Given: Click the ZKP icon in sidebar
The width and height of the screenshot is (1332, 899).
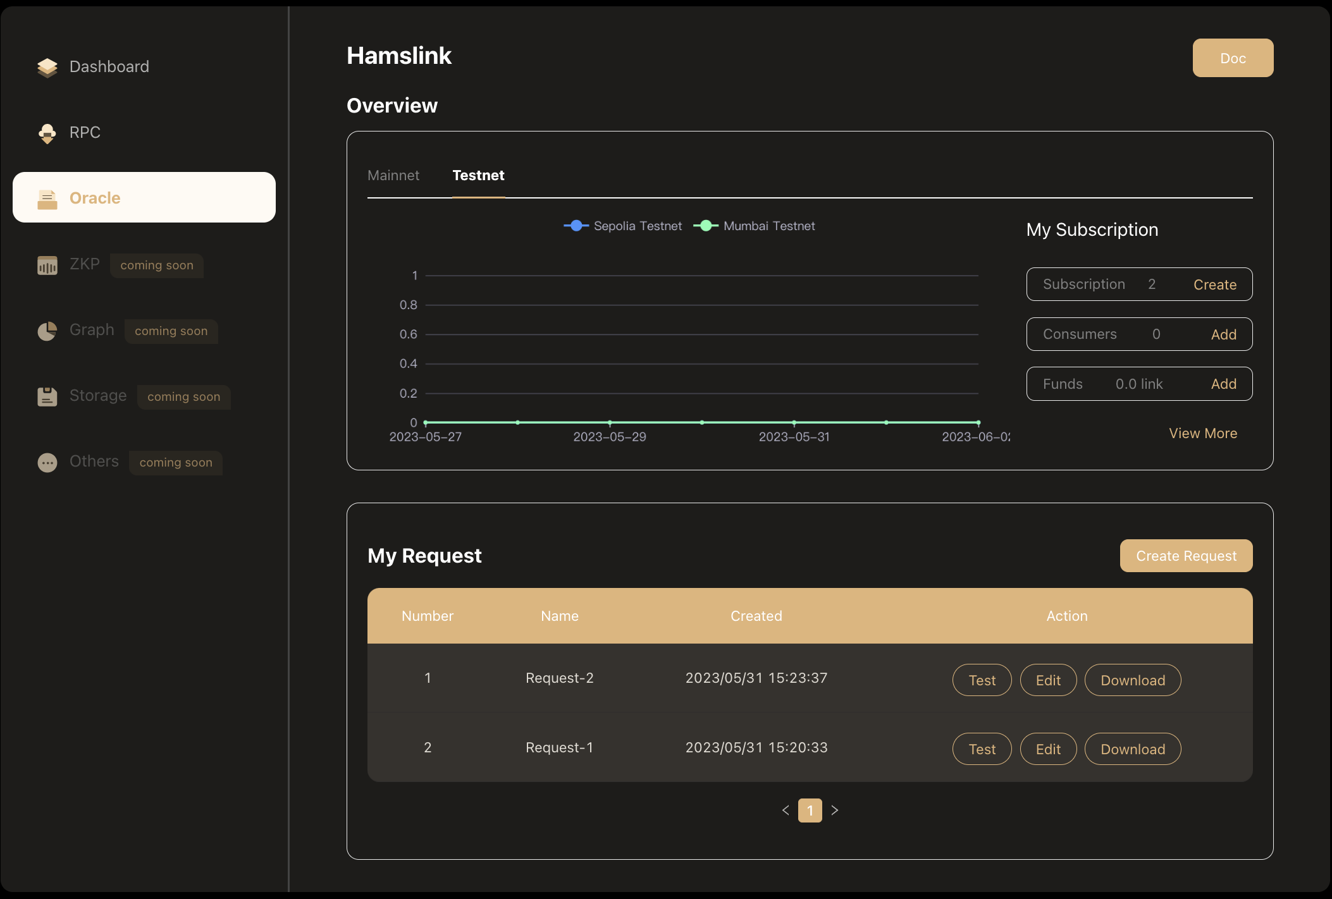Looking at the screenshot, I should point(48,263).
